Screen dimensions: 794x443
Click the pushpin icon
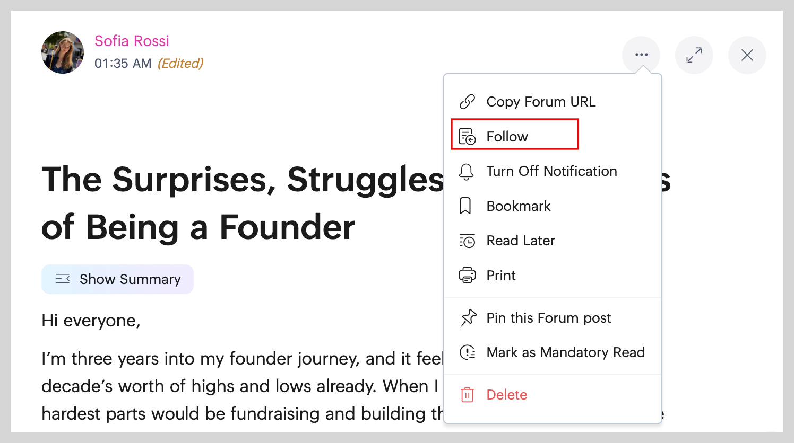(468, 318)
